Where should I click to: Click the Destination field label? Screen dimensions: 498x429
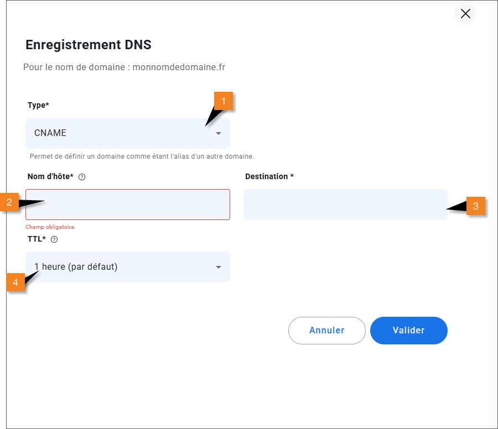coord(269,176)
